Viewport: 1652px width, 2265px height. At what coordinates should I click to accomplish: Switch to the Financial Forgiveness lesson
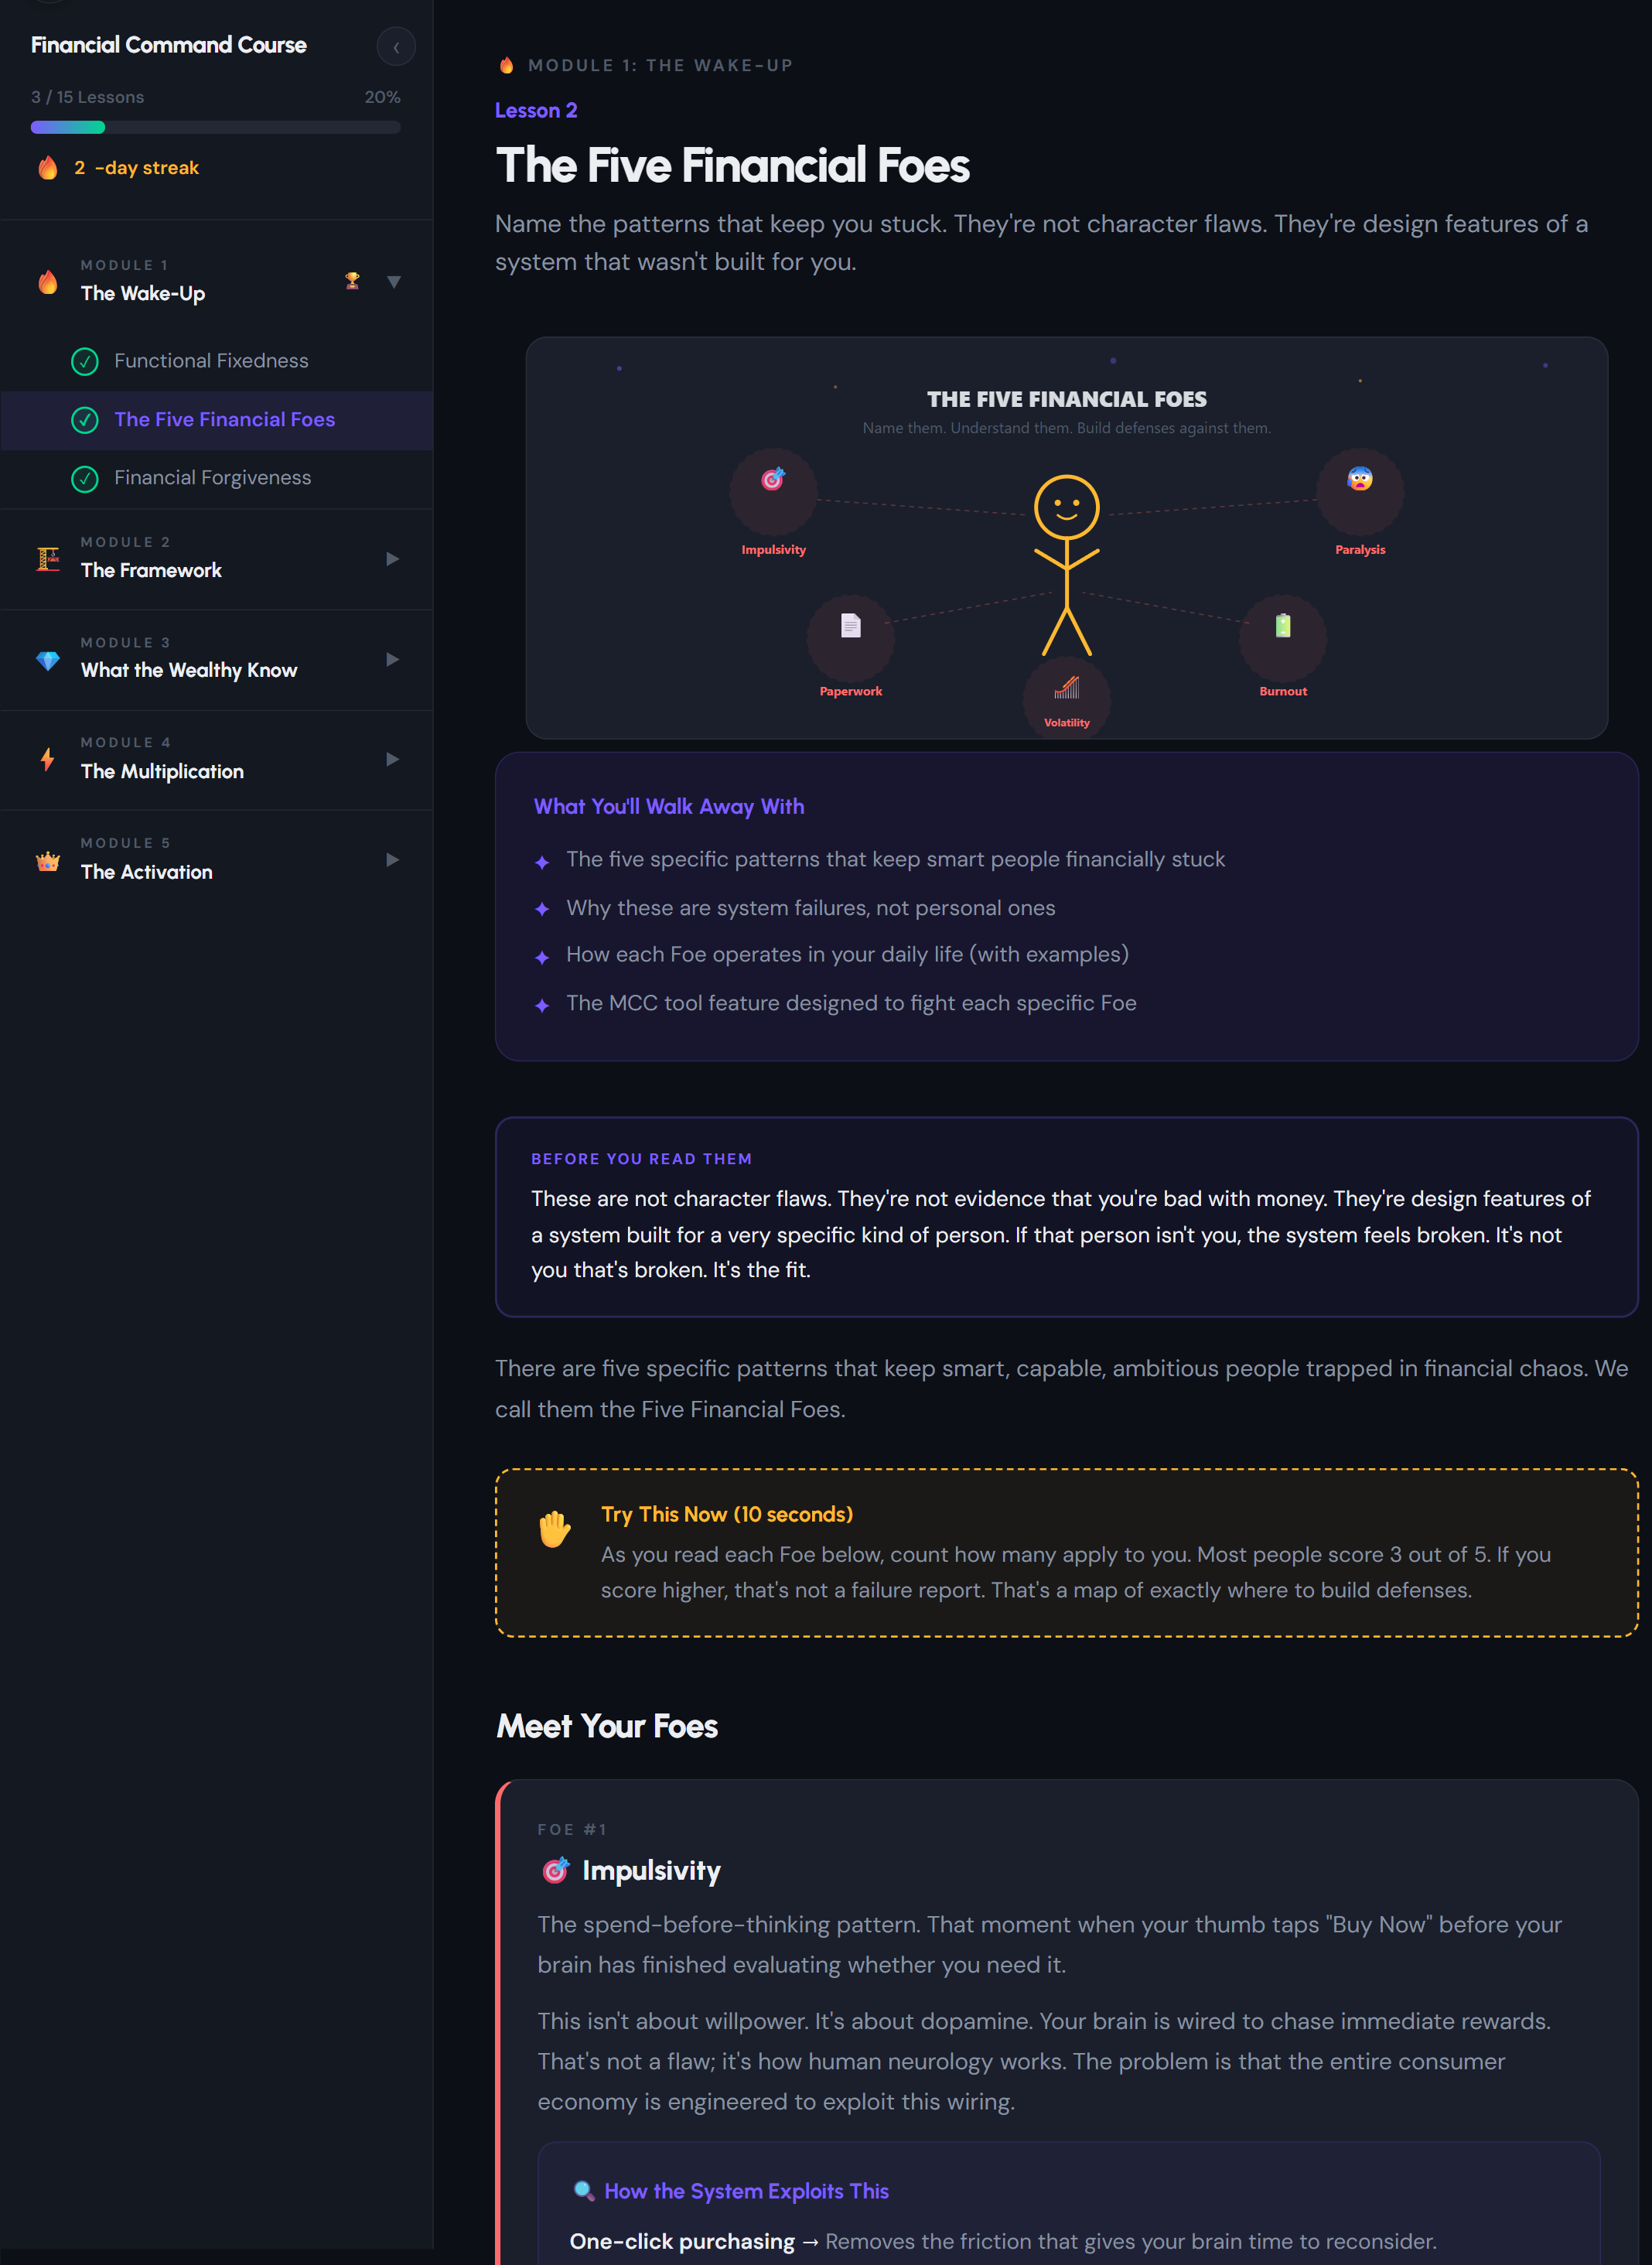[213, 477]
